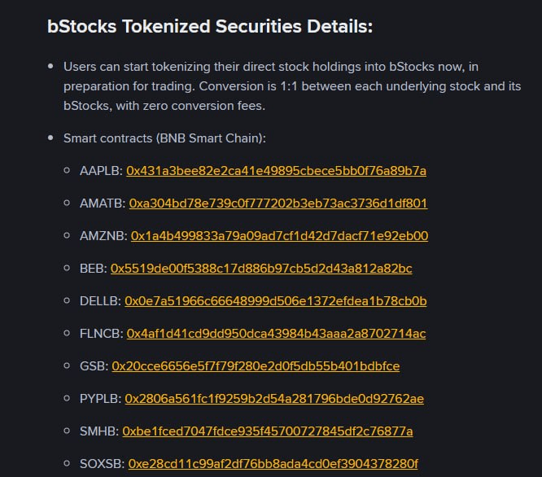542x477 pixels.
Task: Follow the BEB contract address link
Action: point(261,269)
